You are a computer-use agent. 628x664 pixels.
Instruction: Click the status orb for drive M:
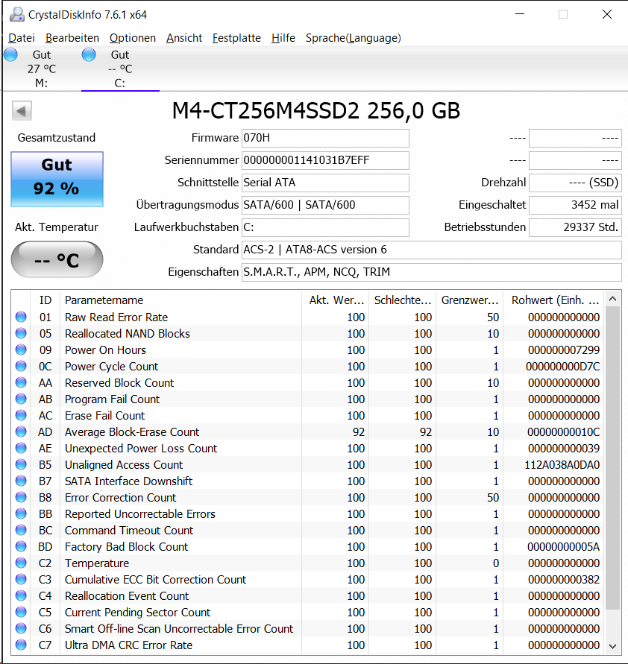coord(10,54)
